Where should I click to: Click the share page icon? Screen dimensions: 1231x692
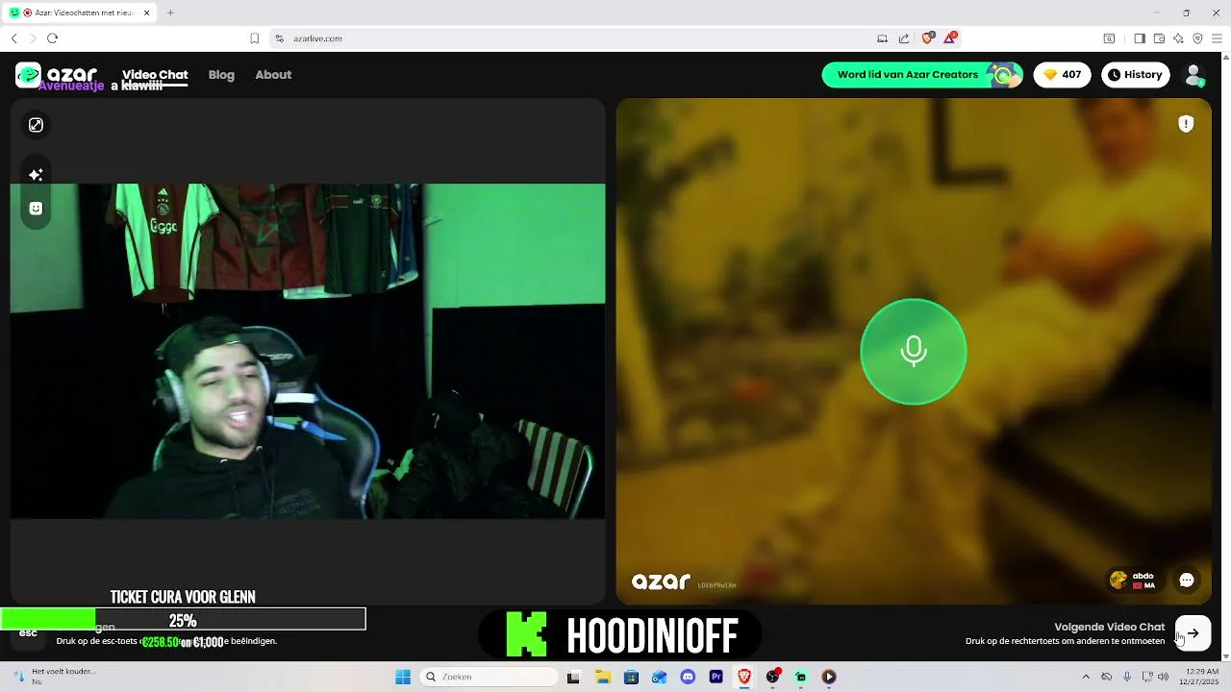[x=904, y=38]
